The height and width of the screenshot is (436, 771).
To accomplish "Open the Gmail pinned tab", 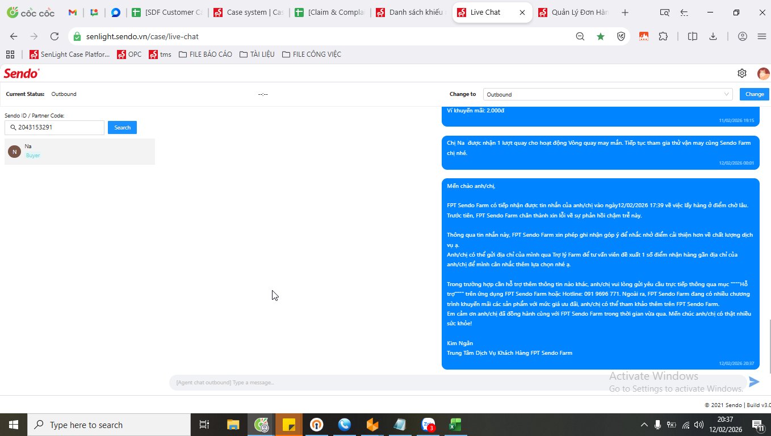I will [73, 12].
